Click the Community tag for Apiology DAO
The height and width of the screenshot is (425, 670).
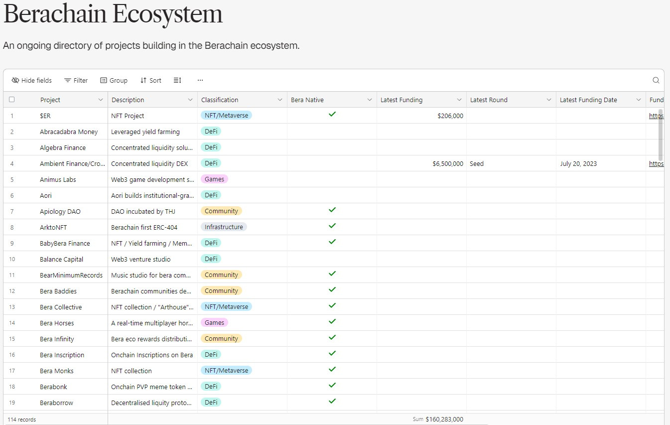coord(221,211)
